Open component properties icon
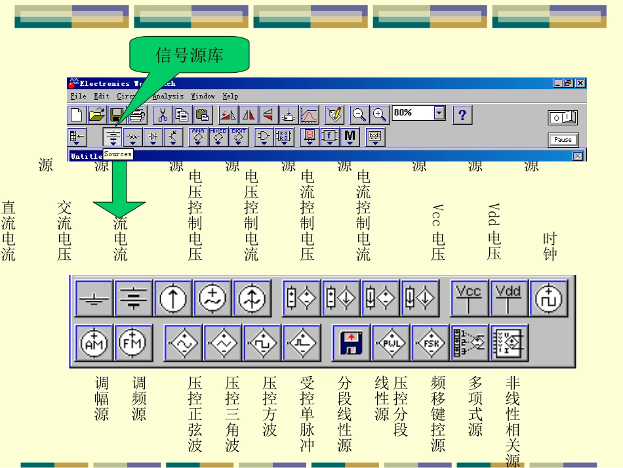Image resolution: width=623 pixels, height=468 pixels. click(334, 116)
